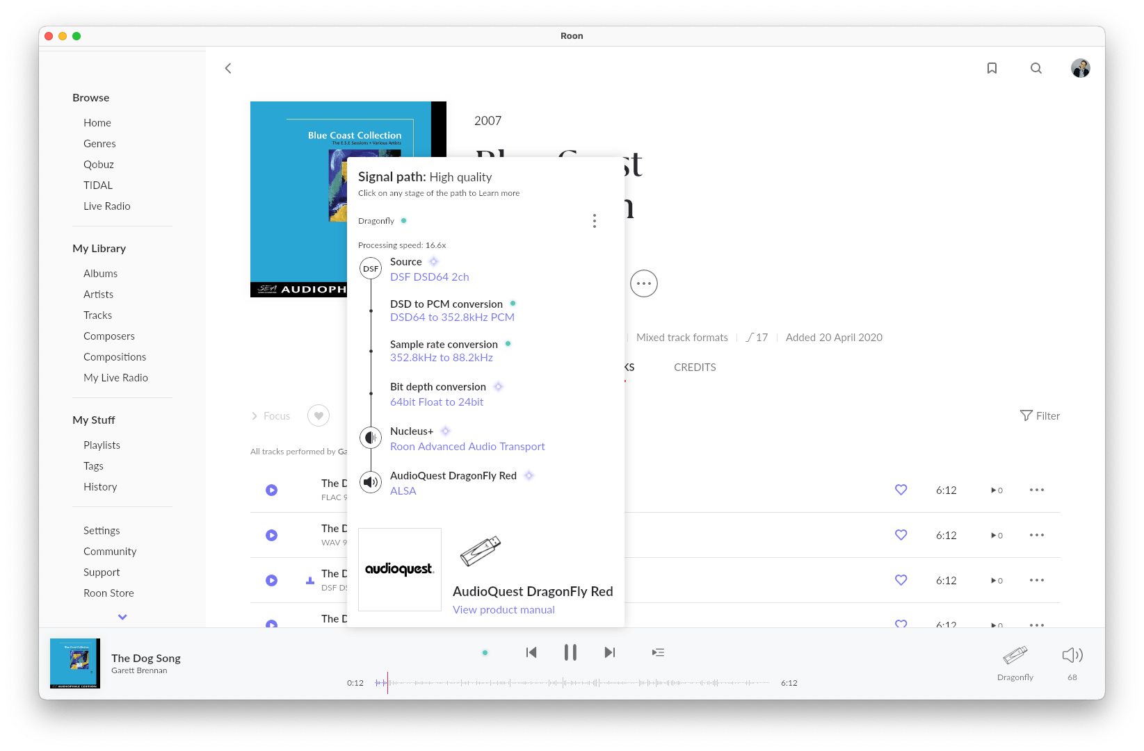This screenshot has width=1144, height=751.
Task: Open Tracks in My Library
Action: (x=98, y=315)
